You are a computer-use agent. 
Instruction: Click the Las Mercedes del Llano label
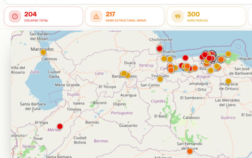(227, 102)
